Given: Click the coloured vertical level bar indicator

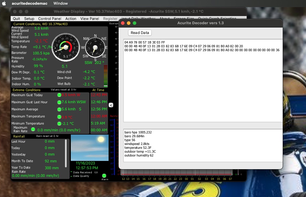Looking at the screenshot, I should [x=106, y=76].
